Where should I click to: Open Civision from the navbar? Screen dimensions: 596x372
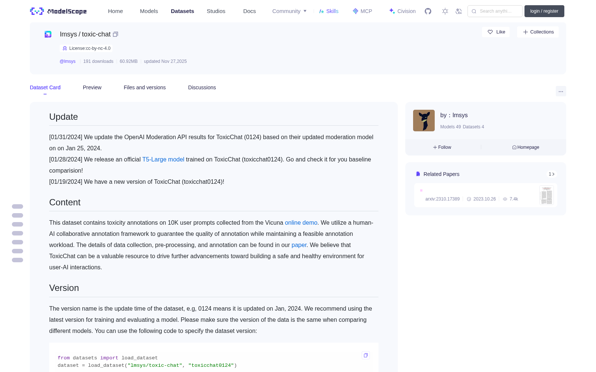click(402, 11)
